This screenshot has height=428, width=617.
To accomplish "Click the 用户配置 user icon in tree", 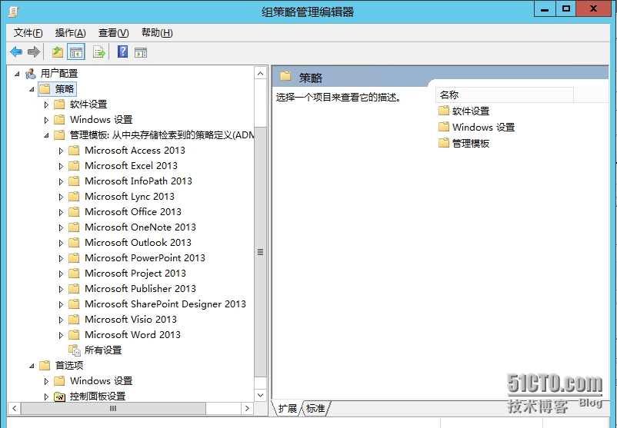I will pyautogui.click(x=30, y=74).
